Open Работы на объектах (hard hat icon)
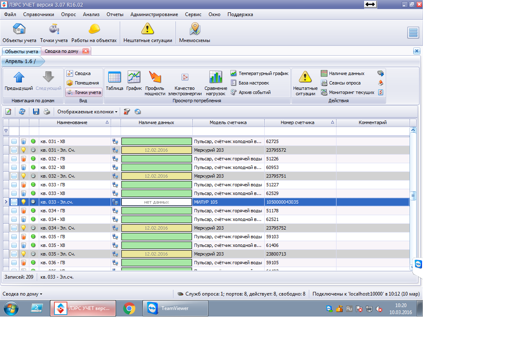 [x=94, y=33]
